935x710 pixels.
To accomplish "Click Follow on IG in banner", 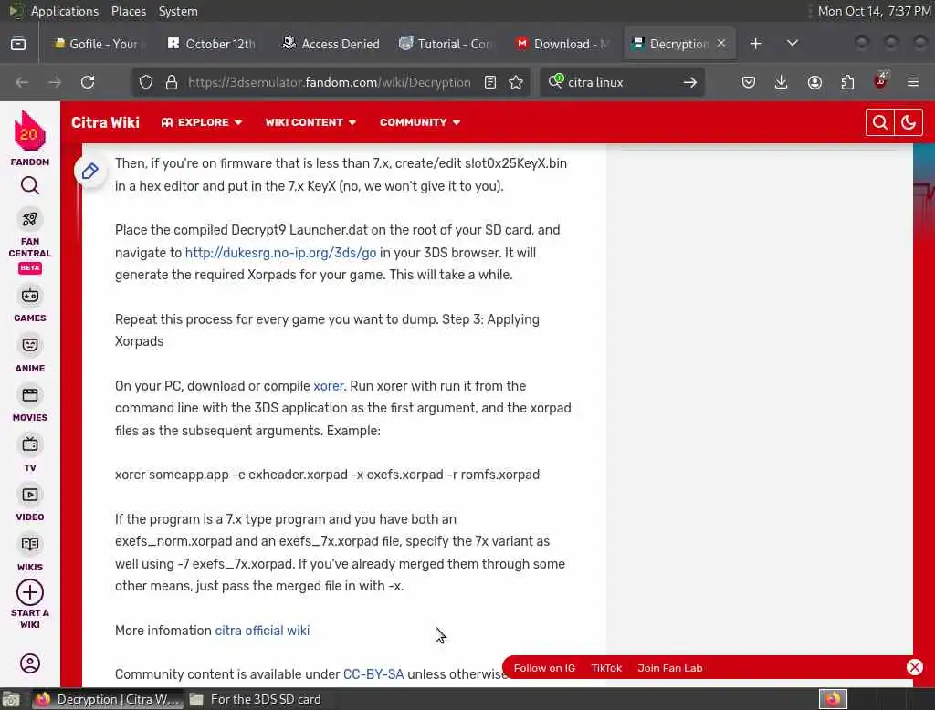I will [544, 668].
